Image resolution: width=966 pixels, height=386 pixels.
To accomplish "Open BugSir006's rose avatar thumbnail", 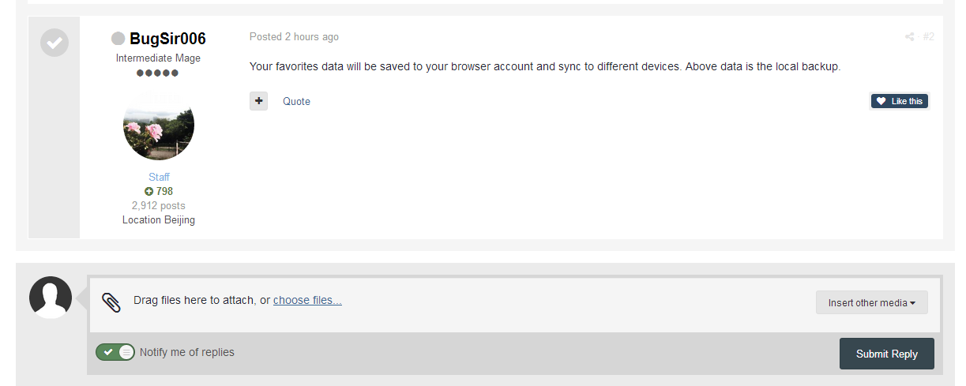I will point(159,126).
